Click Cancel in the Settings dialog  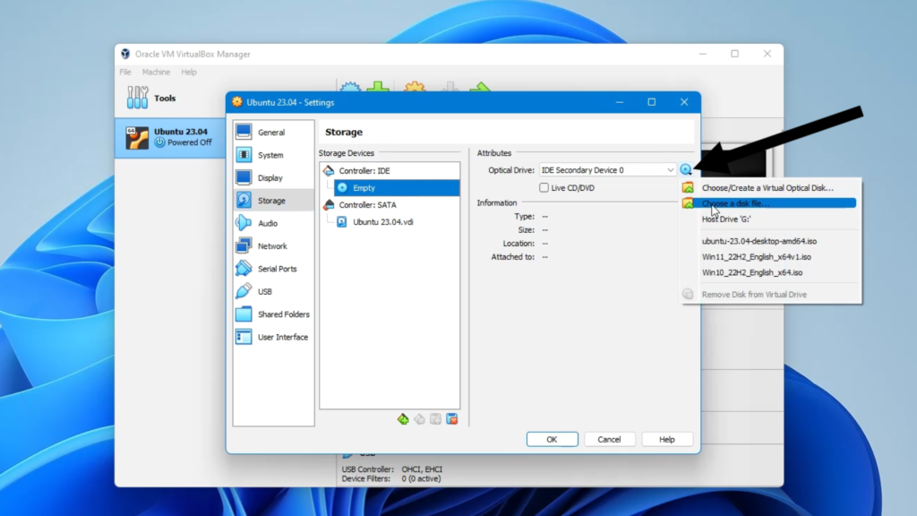point(609,439)
